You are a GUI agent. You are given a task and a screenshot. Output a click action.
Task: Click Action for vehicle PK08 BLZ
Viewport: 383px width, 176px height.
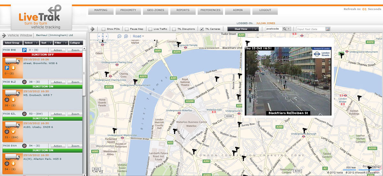click(58, 82)
